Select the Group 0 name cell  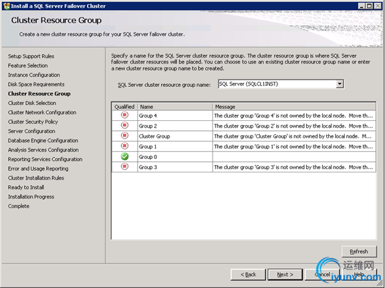point(175,157)
